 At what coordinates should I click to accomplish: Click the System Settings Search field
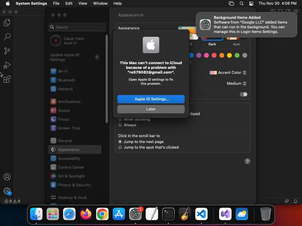(x=77, y=27)
